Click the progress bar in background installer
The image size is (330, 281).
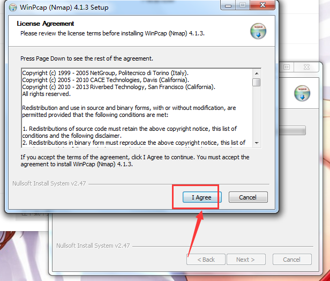pyautogui.click(x=292, y=130)
